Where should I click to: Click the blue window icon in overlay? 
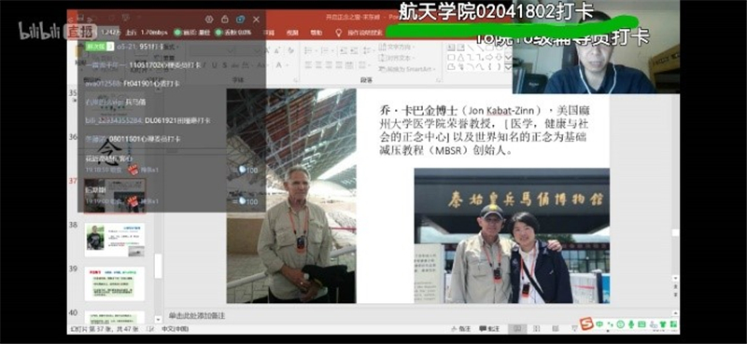pos(241,19)
